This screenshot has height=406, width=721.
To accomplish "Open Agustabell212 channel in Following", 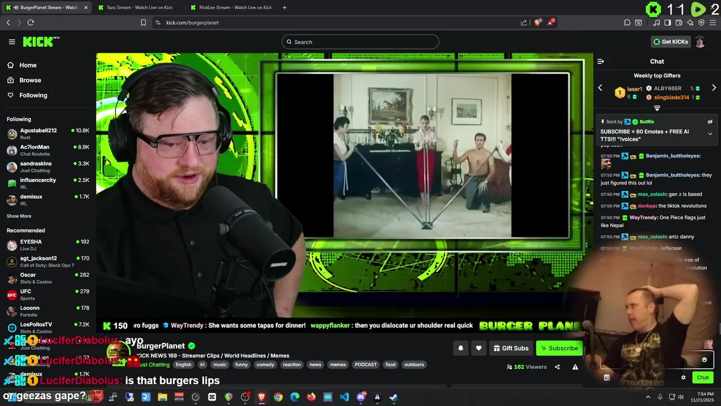I will (x=48, y=134).
